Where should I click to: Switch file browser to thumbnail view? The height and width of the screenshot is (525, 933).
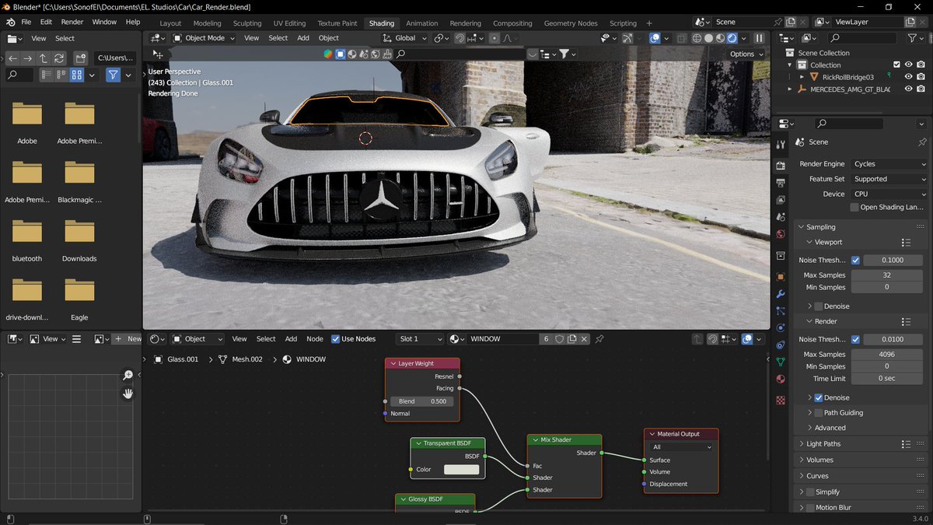(77, 75)
